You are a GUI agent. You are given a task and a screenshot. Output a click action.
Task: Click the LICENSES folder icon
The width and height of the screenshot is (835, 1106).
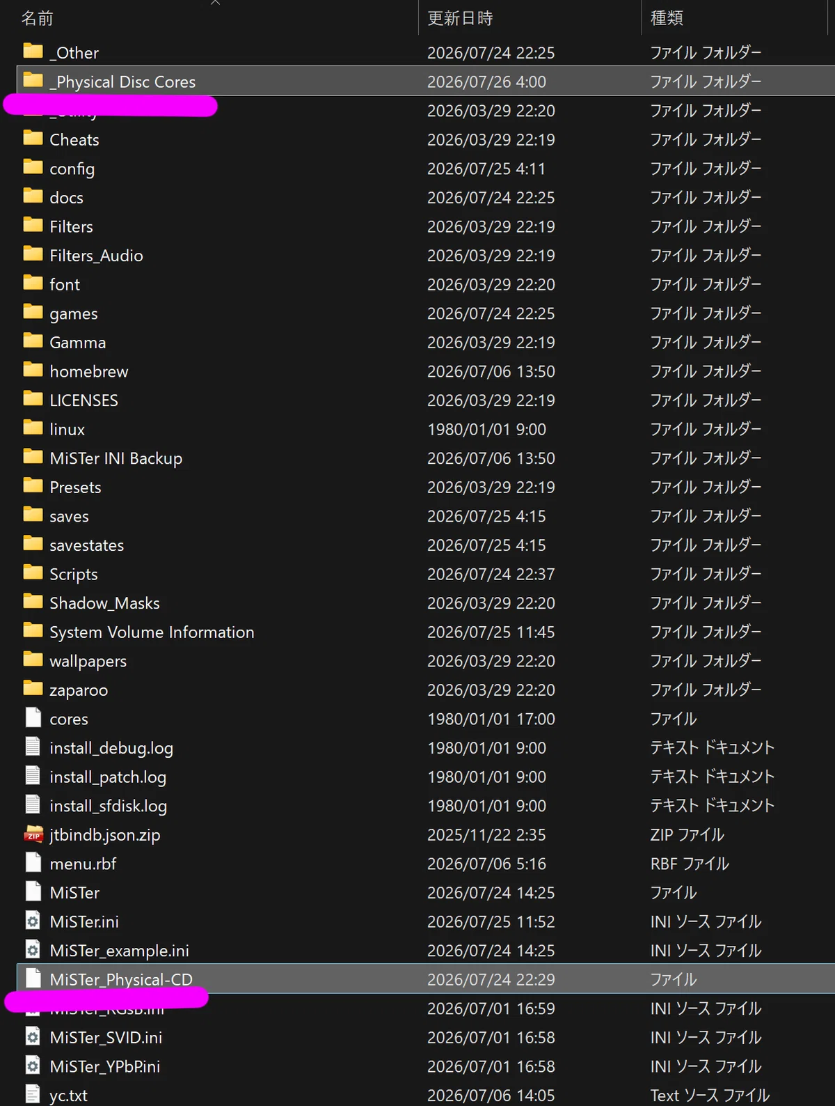tap(33, 399)
